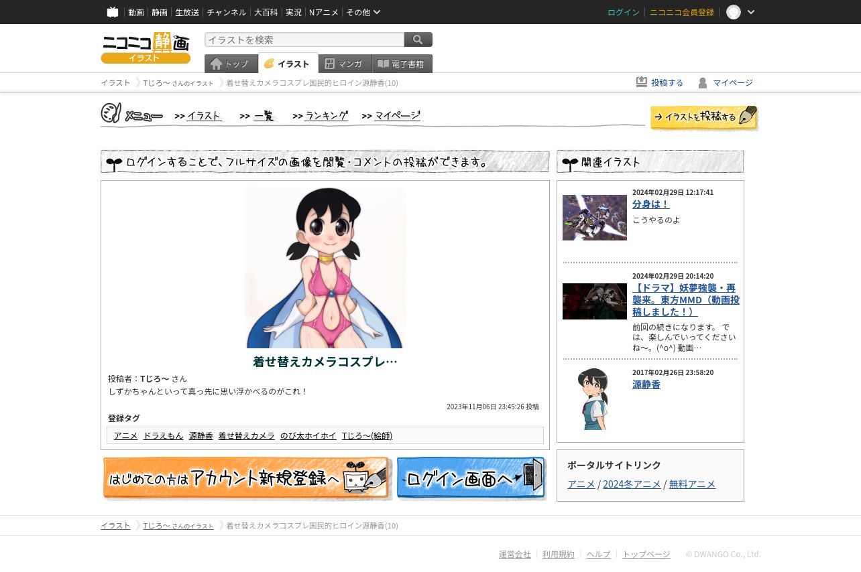This screenshot has width=861, height=572.
Task: Select the アニメ tag
Action: click(x=125, y=435)
